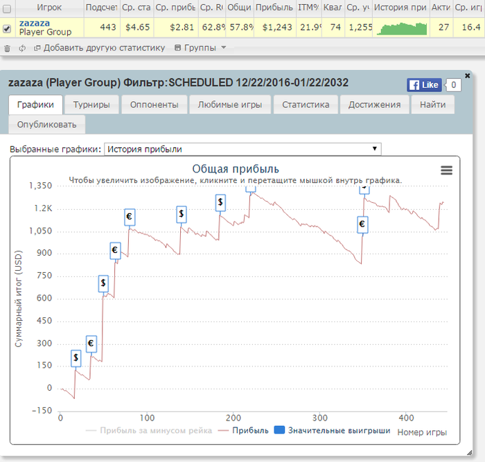Switch to the Турниры tab
The height and width of the screenshot is (462, 485).
[91, 105]
